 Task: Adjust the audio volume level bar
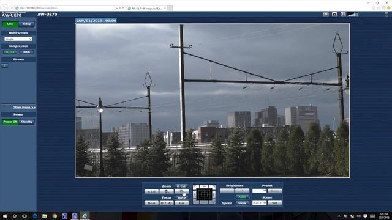click(353, 15)
